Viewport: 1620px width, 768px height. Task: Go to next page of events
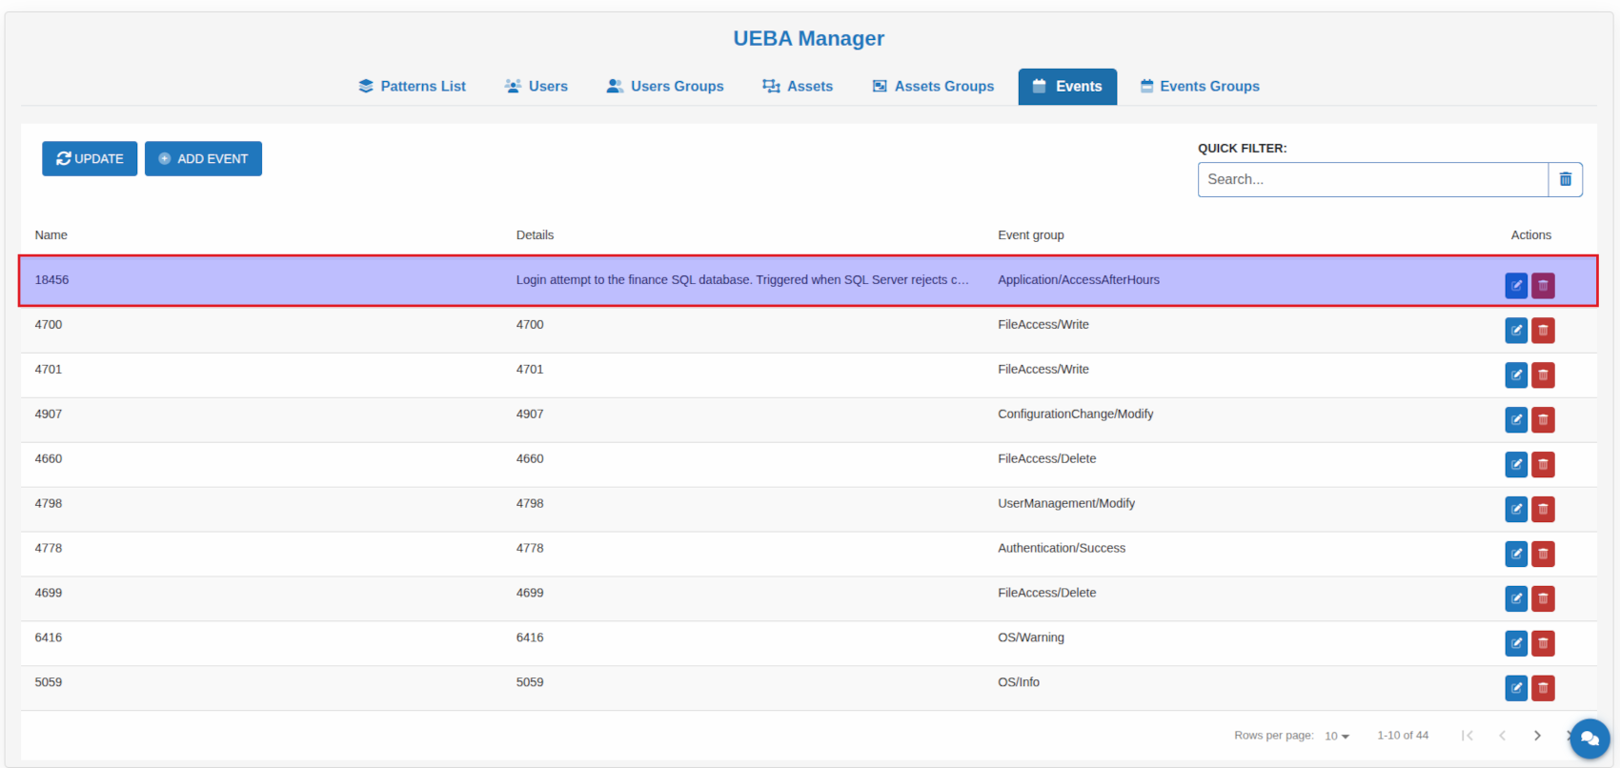click(x=1536, y=736)
